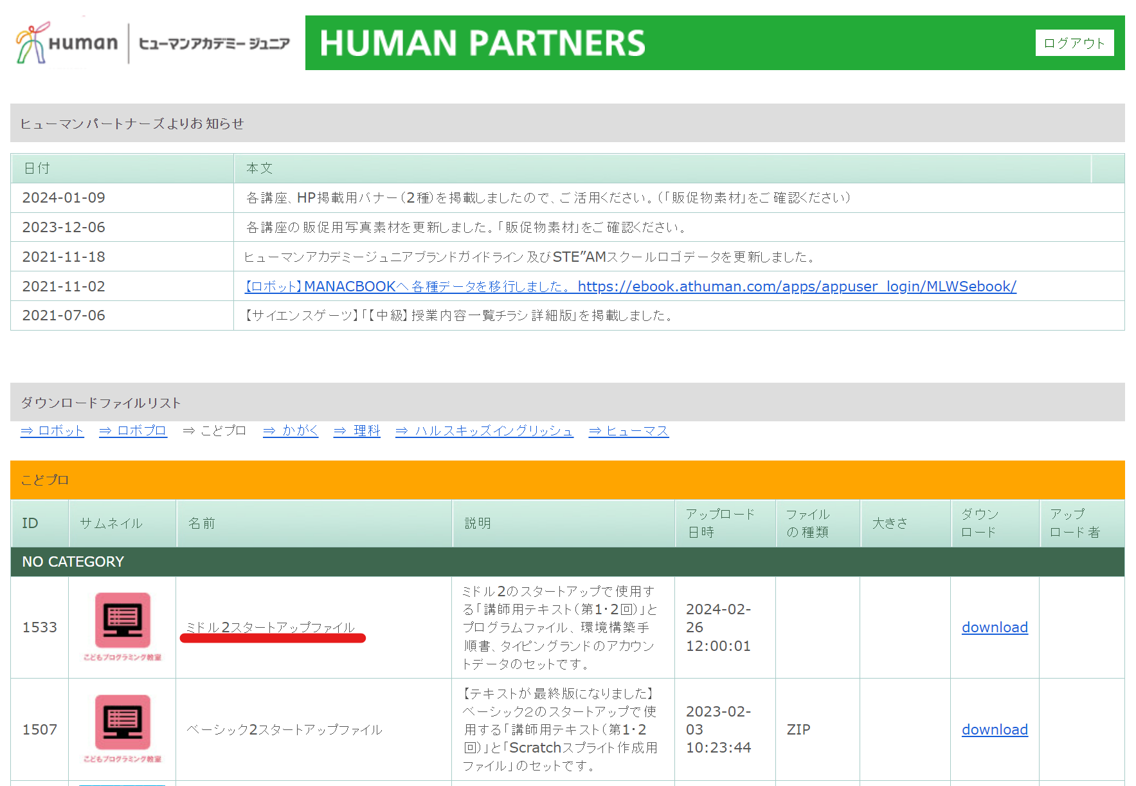Open the ハルスキッズイングリッシュ category link
This screenshot has width=1136, height=786.
tap(484, 430)
